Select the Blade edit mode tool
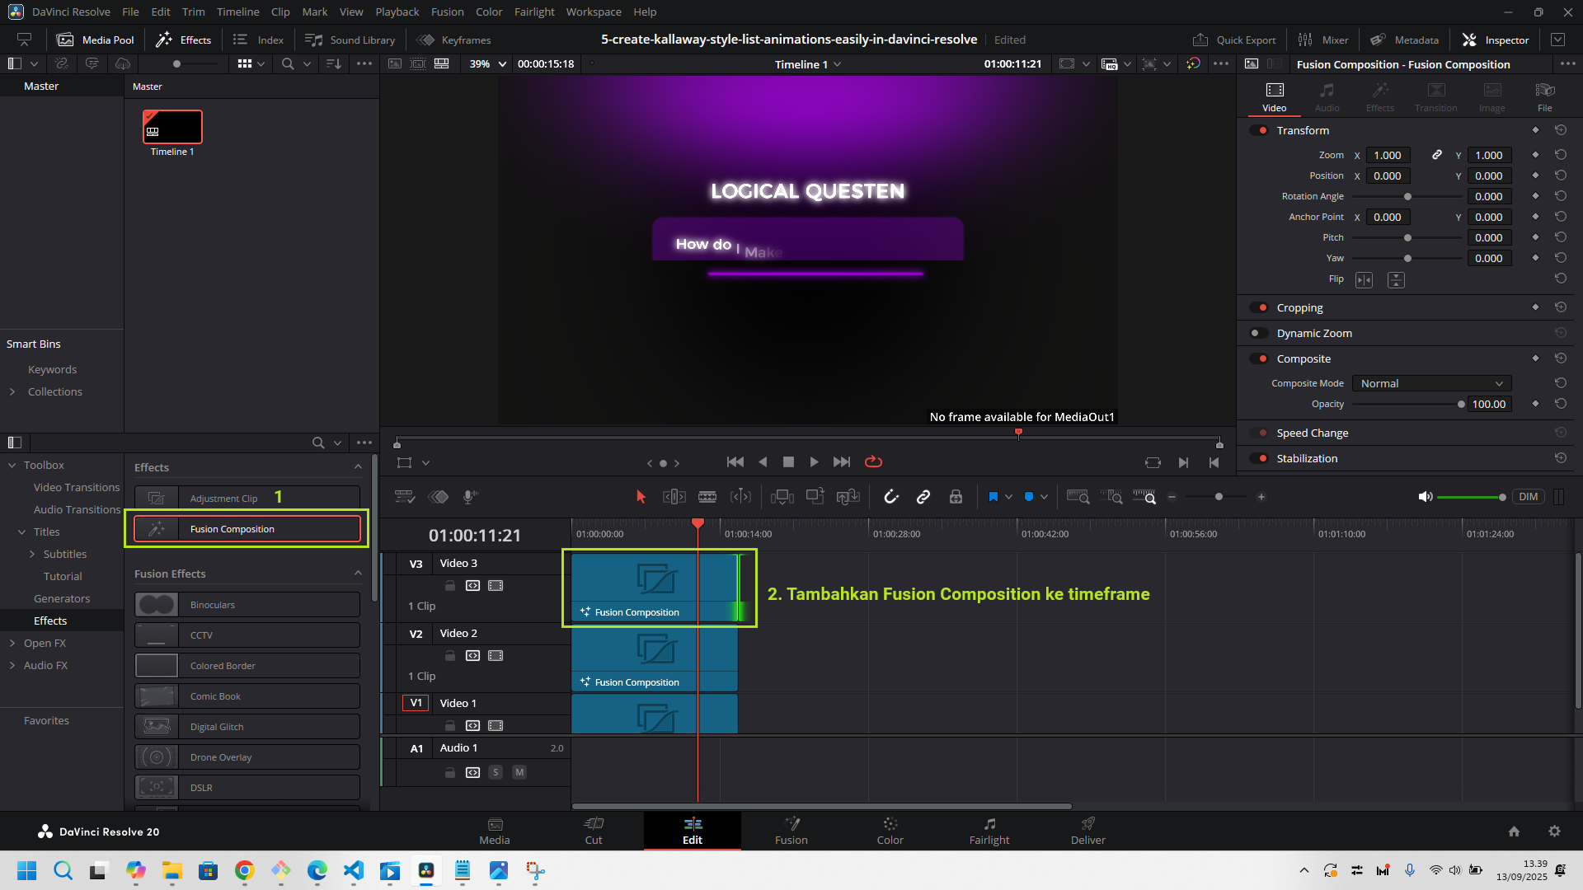 pos(707,497)
